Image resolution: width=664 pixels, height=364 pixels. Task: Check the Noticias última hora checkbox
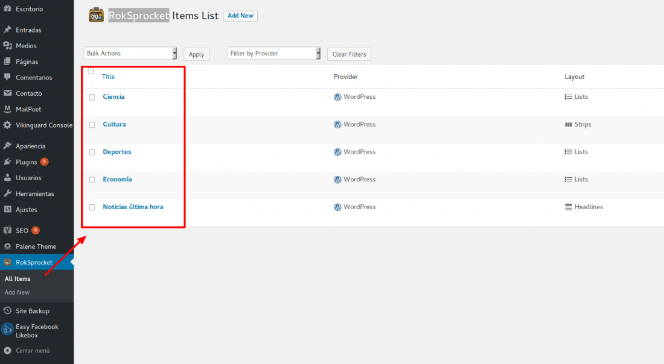(92, 207)
